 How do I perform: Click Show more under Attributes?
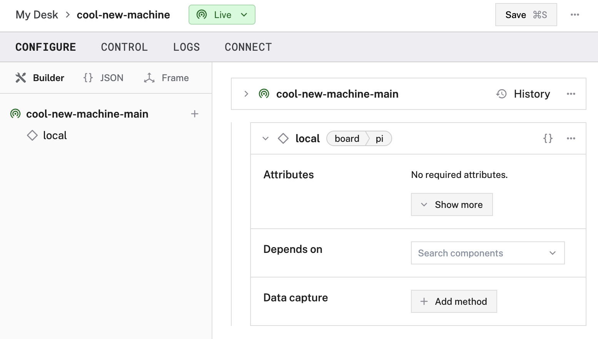pos(452,204)
